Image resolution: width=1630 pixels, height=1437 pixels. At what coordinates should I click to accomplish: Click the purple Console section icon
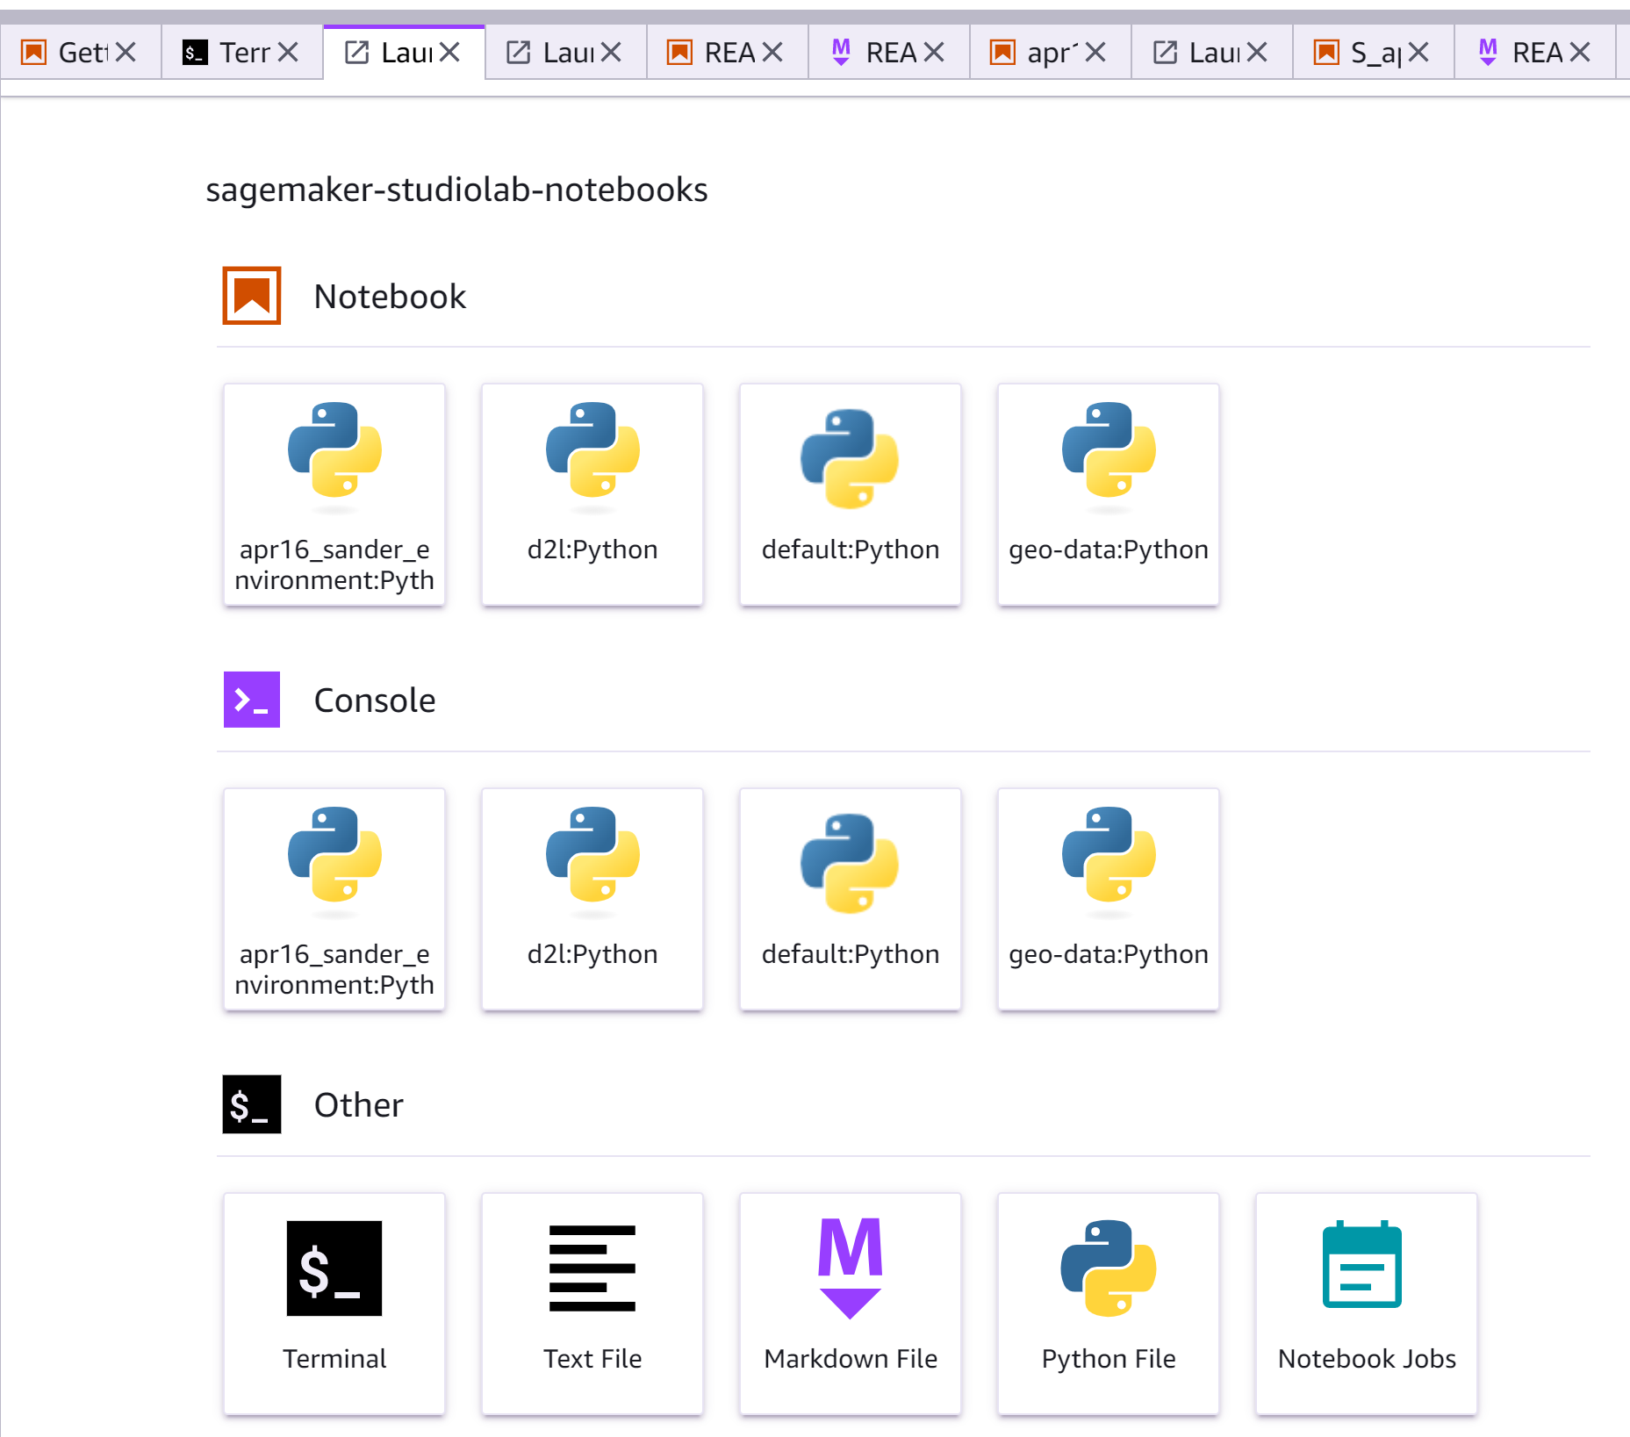252,700
